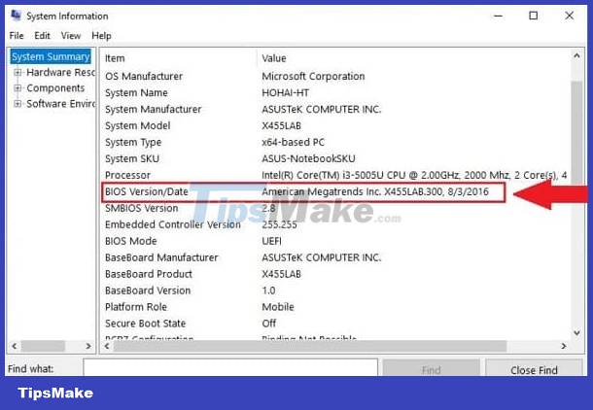
Task: Select the Components tree item
Action: 55,88
